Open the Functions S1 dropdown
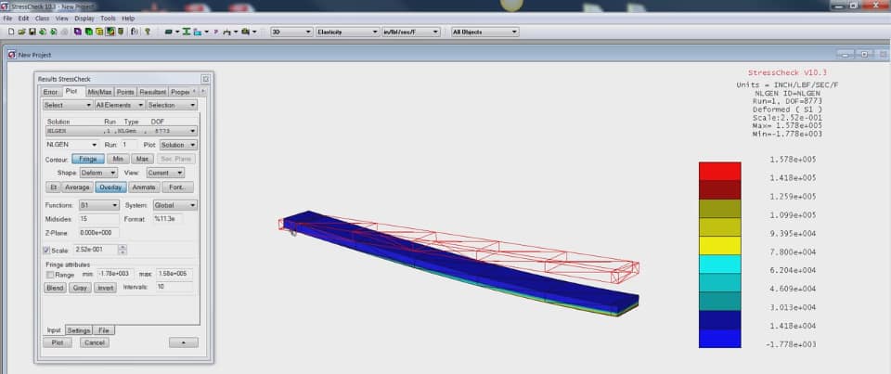This screenshot has height=374, width=891. 97,204
